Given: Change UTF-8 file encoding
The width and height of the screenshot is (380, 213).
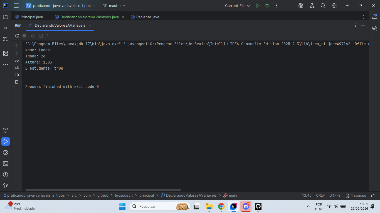Looking at the screenshot, I should coord(335,196).
